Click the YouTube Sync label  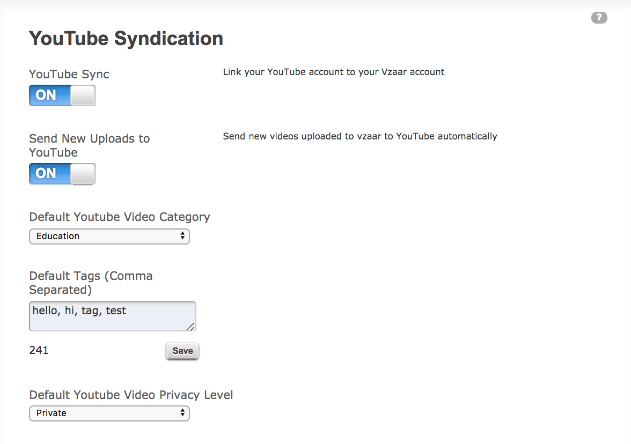69,75
